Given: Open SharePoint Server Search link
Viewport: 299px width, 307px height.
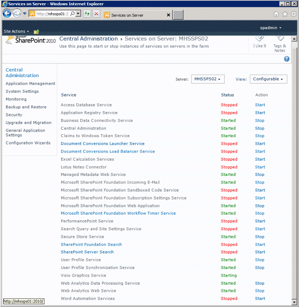Looking at the screenshot, I should pos(87,252).
